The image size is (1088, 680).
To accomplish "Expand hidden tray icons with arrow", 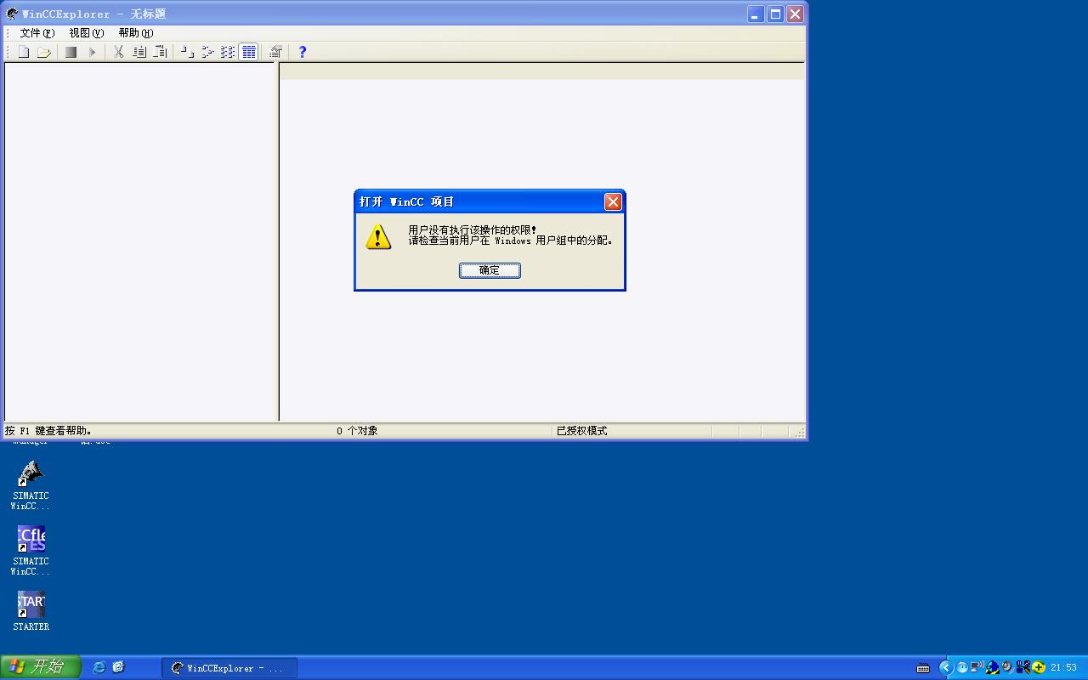I will pos(946,667).
